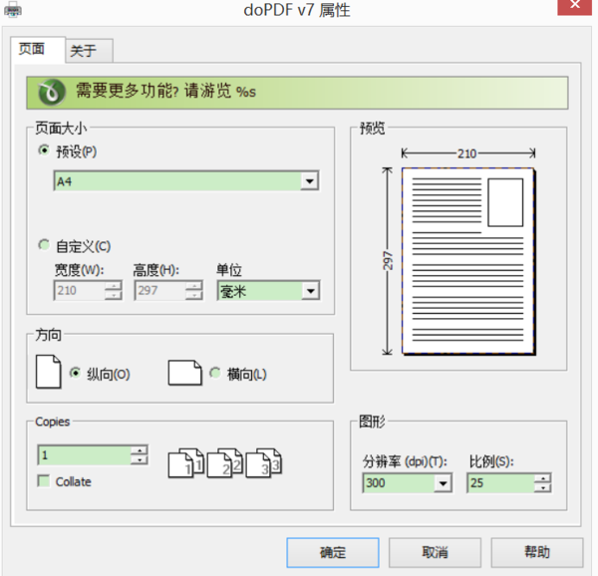Click the 210 width dimension in preview
This screenshot has width=598, height=576.
coord(467,153)
